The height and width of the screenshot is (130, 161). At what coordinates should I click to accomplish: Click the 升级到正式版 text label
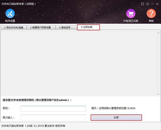coord(131,21)
